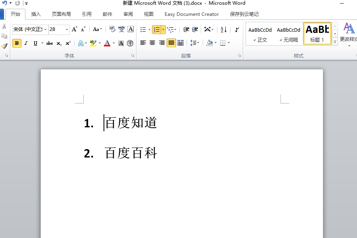
Task: Click the Undo arrow icon
Action: pos(4,3)
